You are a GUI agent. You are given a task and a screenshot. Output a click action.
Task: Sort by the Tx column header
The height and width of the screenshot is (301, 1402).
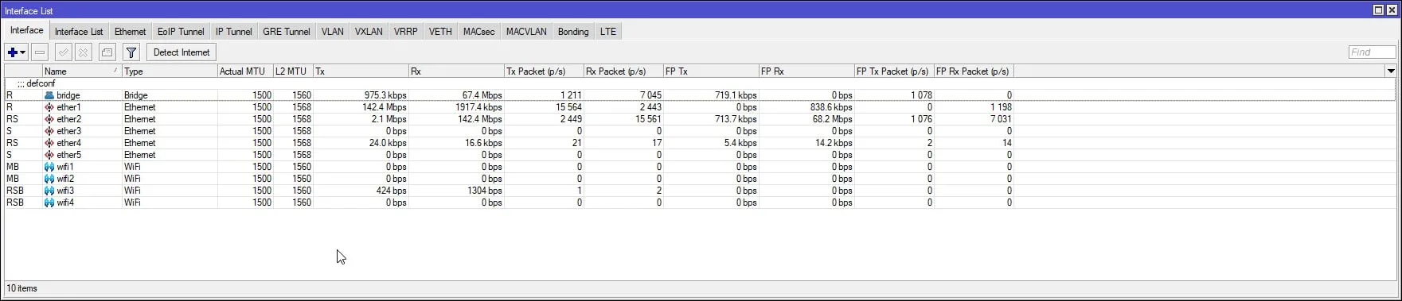(361, 71)
